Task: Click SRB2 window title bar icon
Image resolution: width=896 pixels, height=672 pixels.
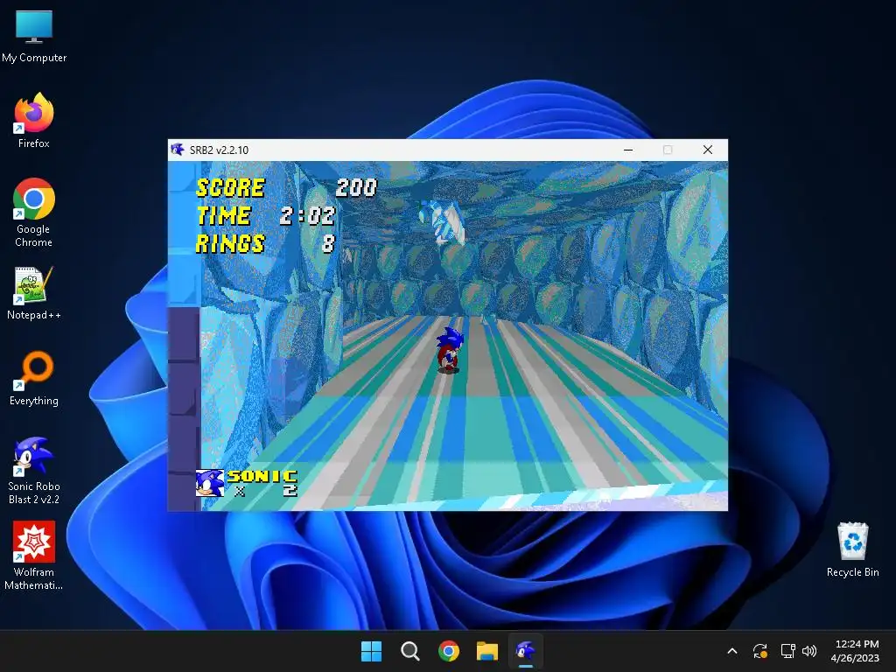Action: (178, 150)
